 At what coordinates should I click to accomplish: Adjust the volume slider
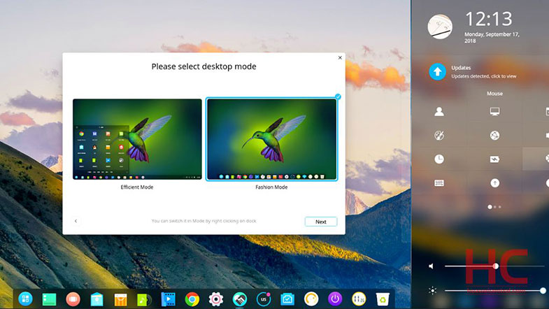(x=495, y=266)
